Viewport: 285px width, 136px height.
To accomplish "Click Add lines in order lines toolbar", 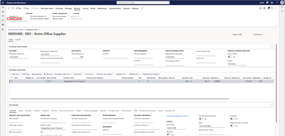I will (25, 74).
